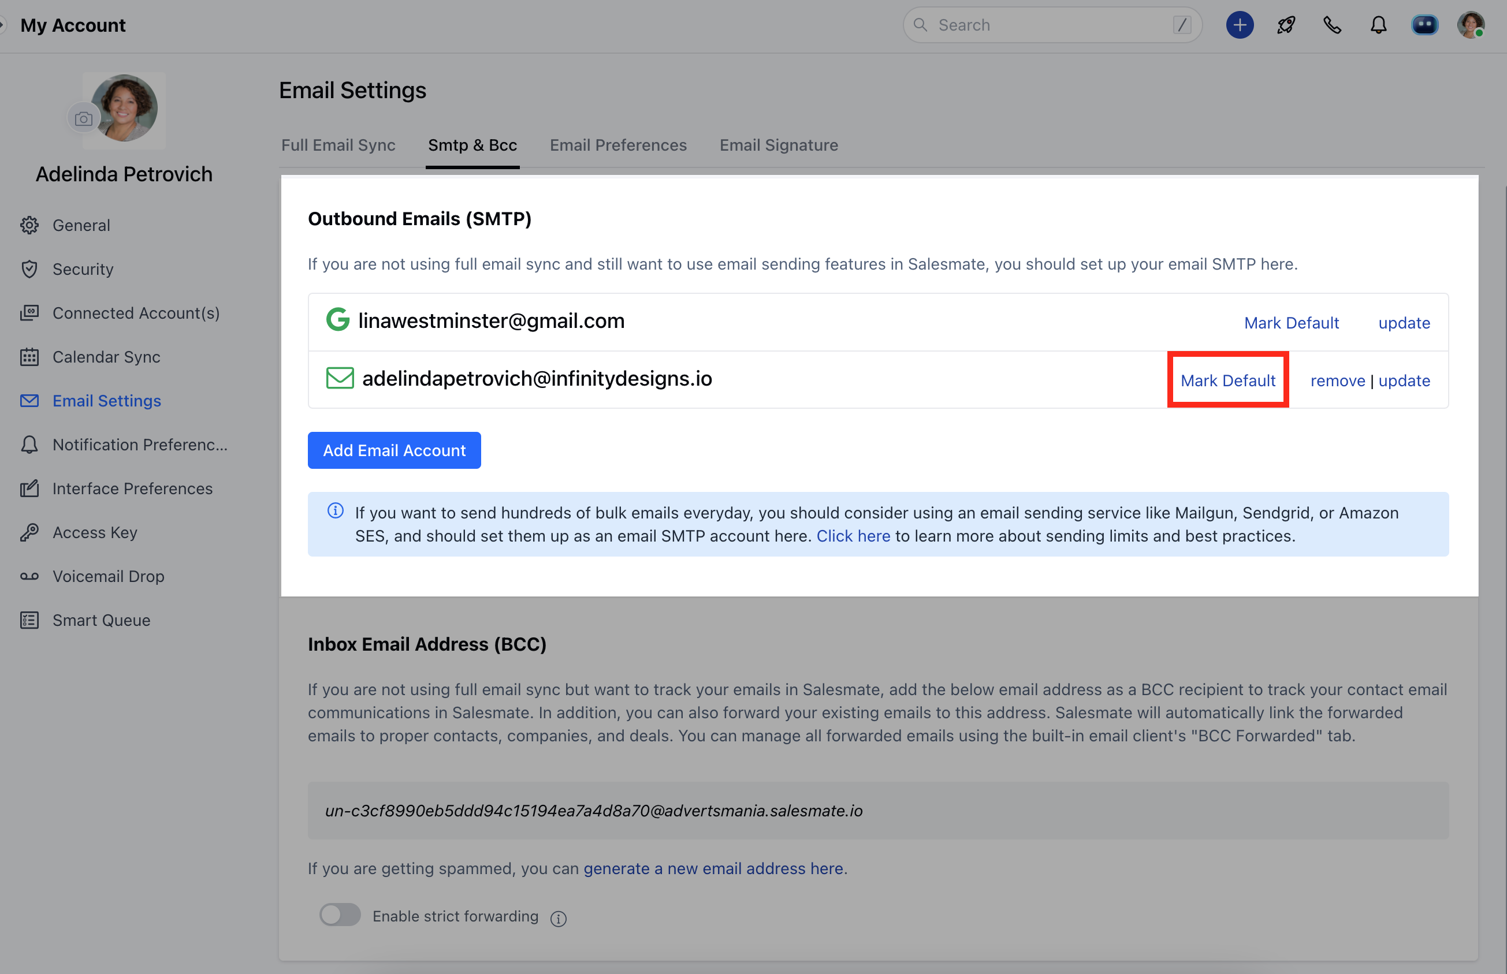Open notifications bell icon in header
Screen dimensions: 1507x974
(1378, 25)
